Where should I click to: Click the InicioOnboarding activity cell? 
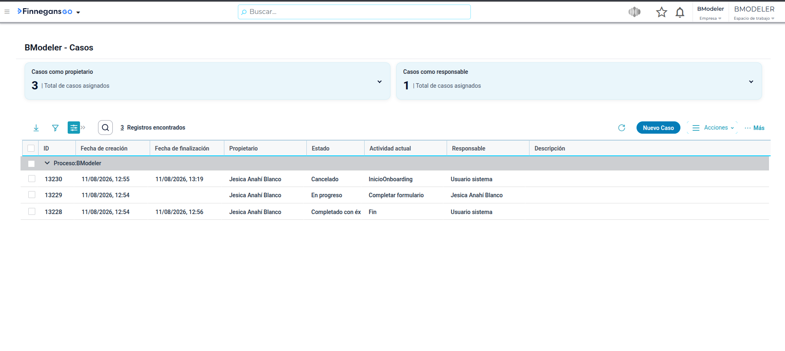coord(390,179)
